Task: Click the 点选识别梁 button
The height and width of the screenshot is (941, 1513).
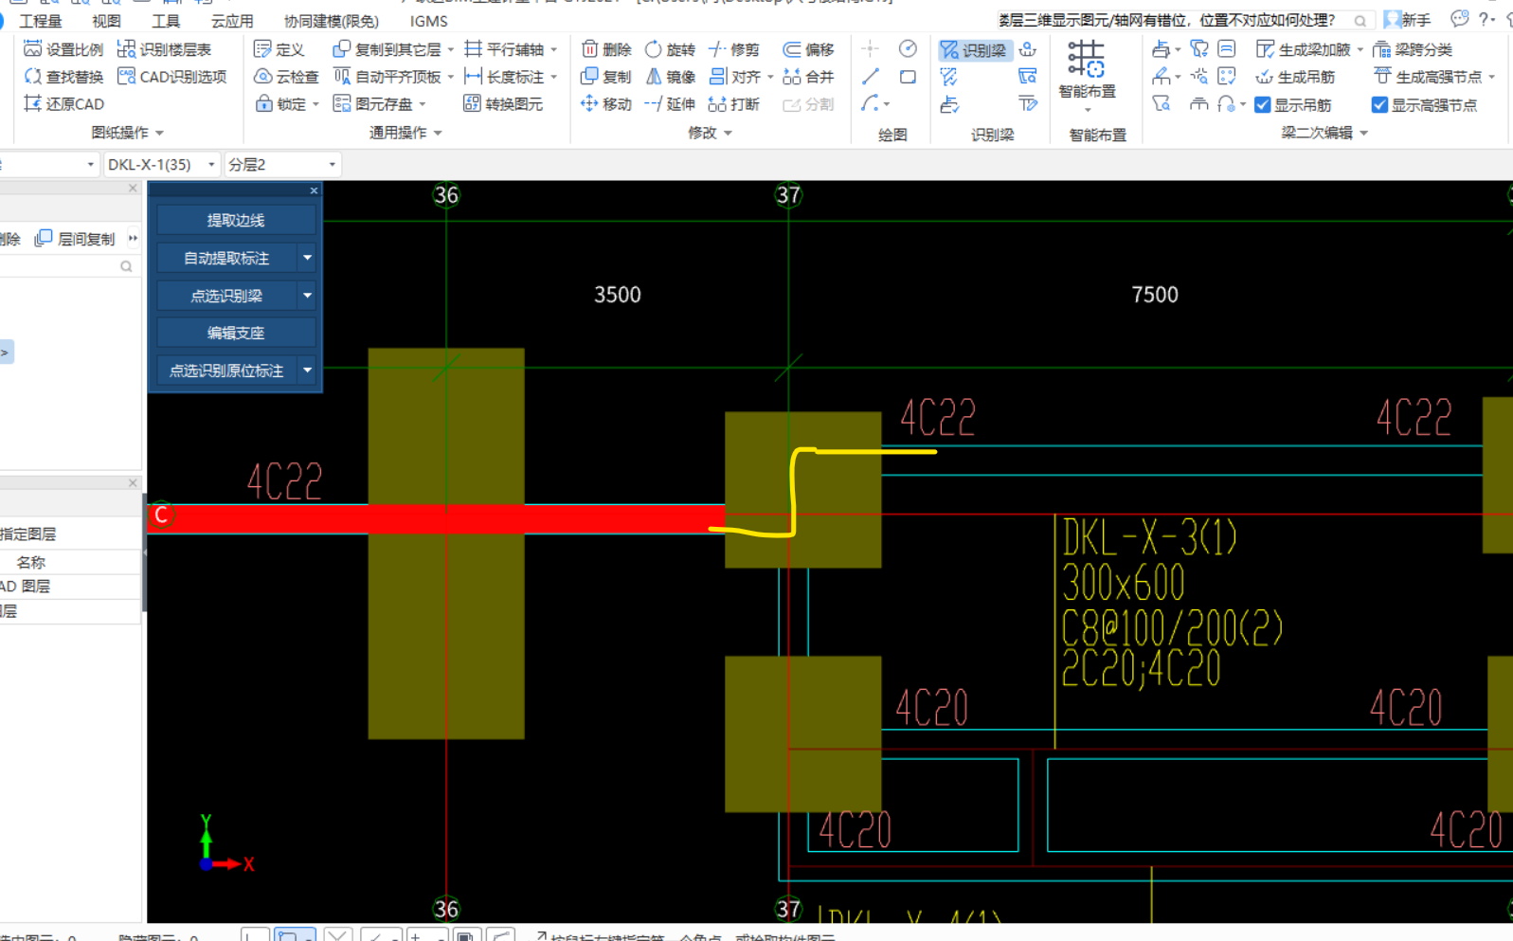Action: 226,296
